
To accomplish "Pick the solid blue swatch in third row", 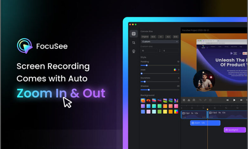I will click(143, 112).
